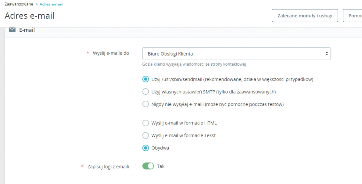
Task: Click the Zapisuj logi z emaili label
Action: pyautogui.click(x=108, y=167)
